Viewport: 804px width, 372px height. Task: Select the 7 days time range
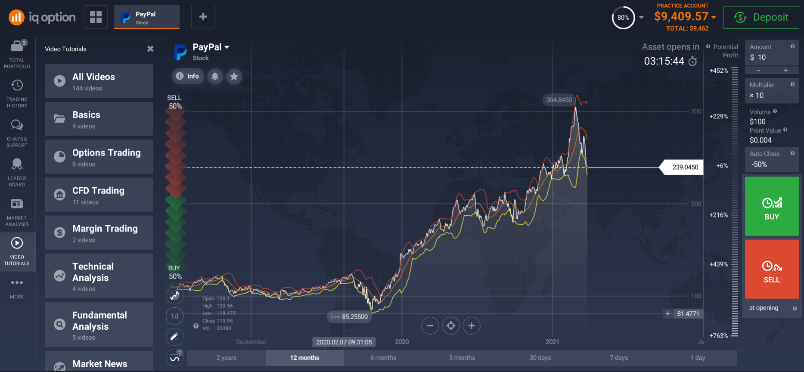tap(619, 358)
